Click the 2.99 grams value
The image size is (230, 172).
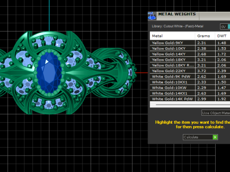202,99
